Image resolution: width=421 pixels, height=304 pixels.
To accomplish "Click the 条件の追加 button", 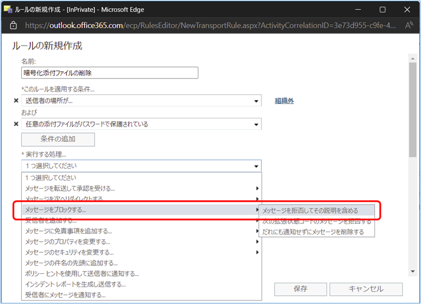I will [58, 139].
